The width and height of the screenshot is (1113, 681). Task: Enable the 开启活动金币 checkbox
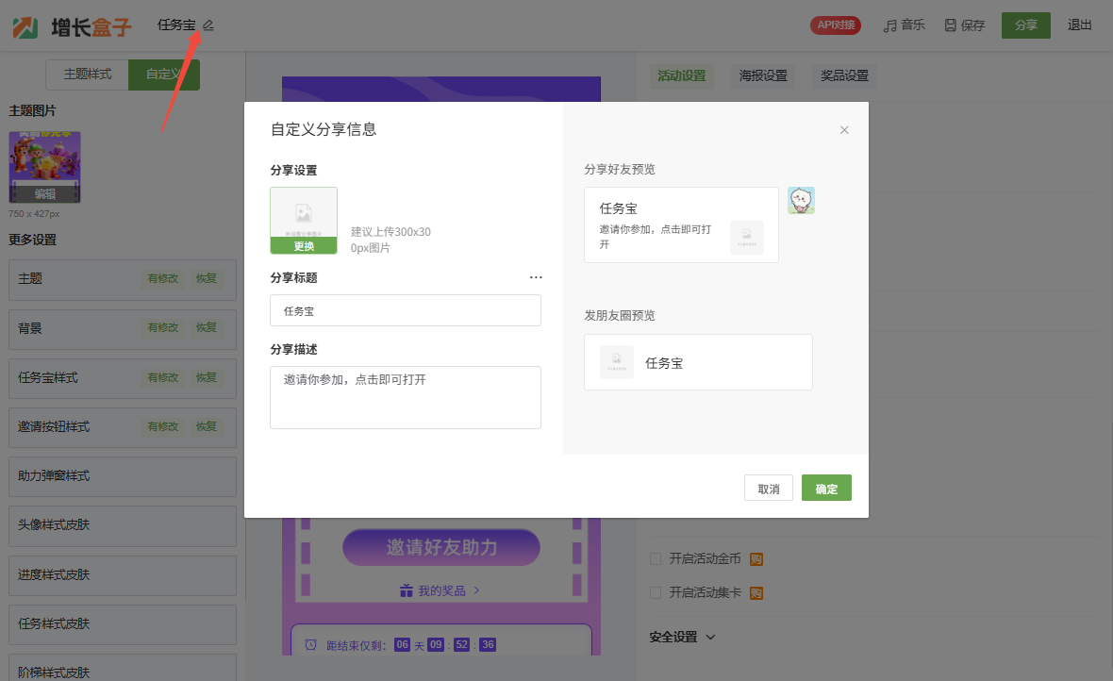tap(656, 559)
